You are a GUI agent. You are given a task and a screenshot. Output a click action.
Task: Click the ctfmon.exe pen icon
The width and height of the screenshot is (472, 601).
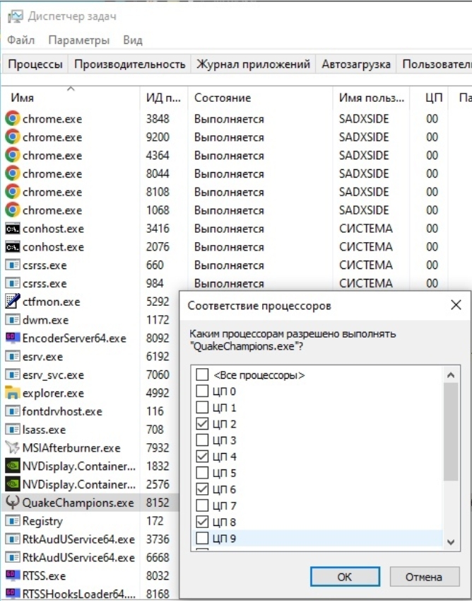pyautogui.click(x=12, y=302)
